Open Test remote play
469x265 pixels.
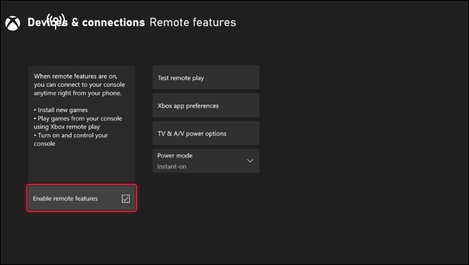tap(206, 77)
